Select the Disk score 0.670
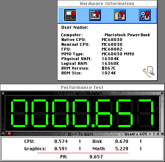The width and height of the screenshot is (165, 162). (122, 141)
